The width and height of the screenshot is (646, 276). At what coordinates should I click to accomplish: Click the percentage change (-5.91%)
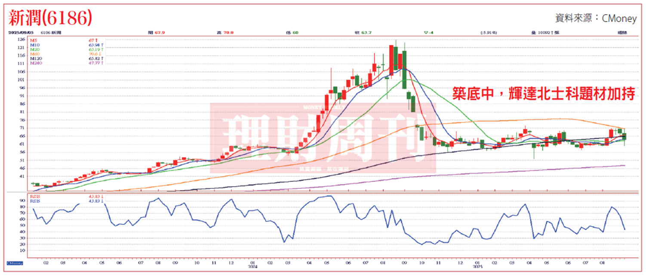click(489, 32)
